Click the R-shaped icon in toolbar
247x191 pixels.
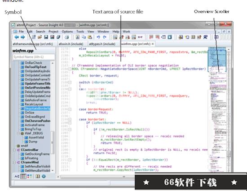point(205,37)
